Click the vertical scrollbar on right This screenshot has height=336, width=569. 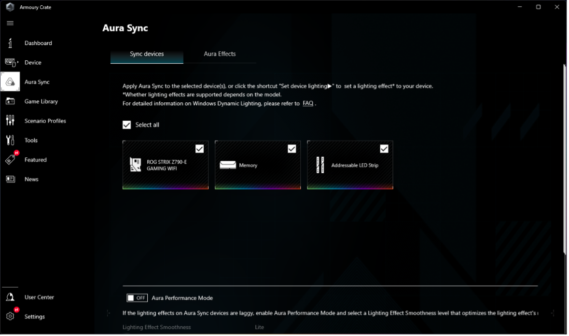coord(565,159)
